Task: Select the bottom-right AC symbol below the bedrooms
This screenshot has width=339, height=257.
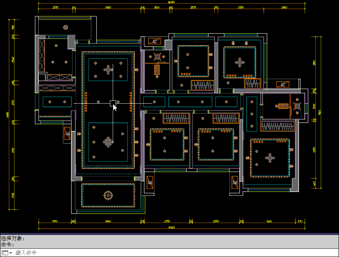Action: (x=235, y=182)
